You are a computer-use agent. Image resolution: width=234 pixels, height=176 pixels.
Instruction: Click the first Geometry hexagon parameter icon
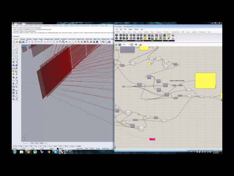[x=117, y=35]
